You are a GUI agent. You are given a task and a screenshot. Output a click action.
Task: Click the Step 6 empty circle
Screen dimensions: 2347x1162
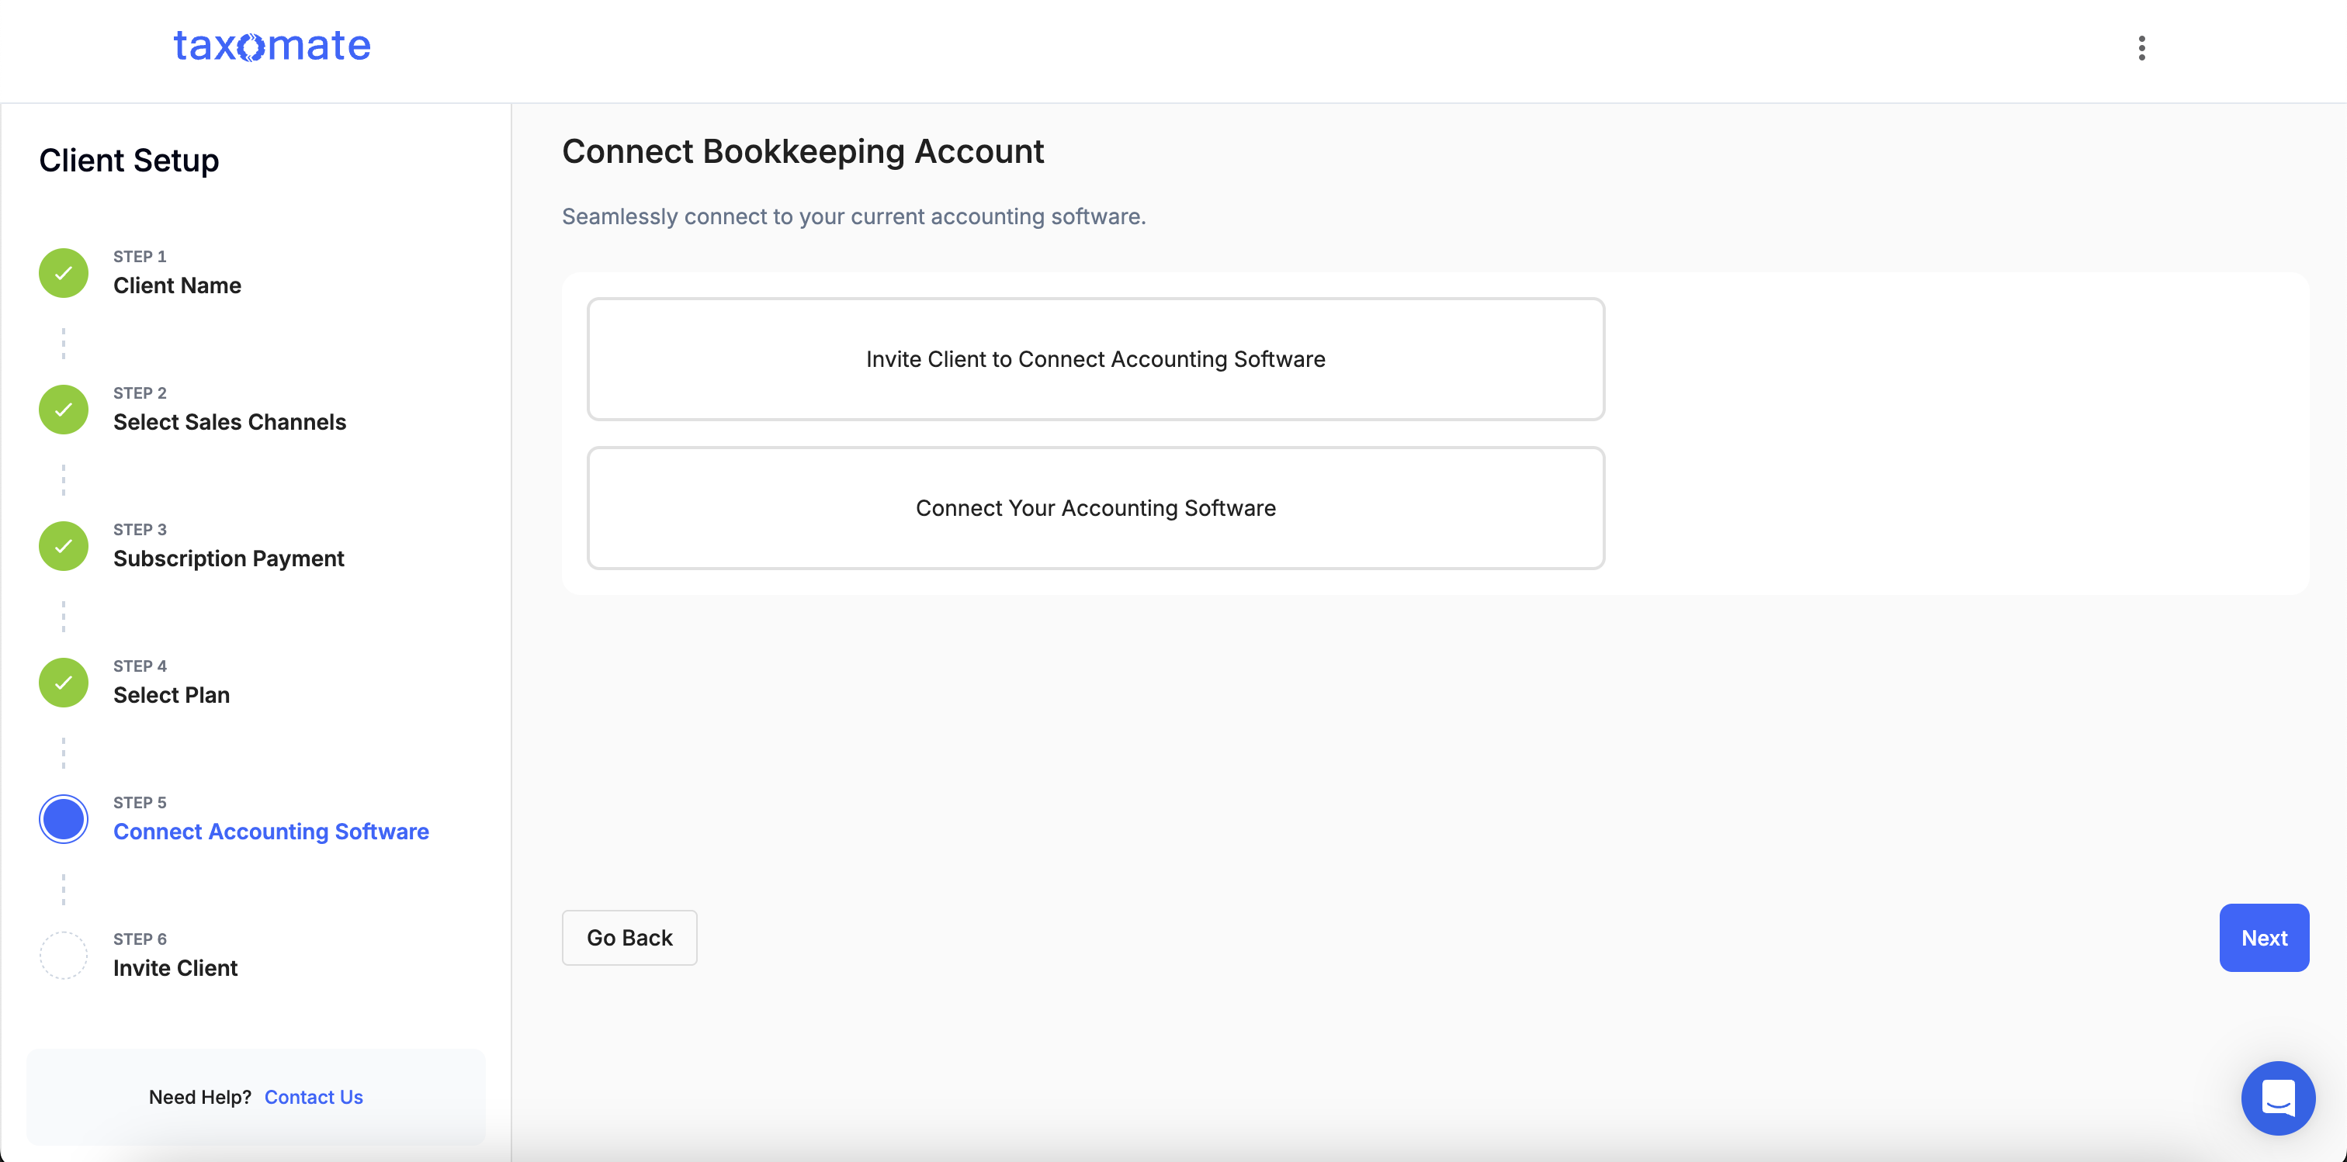pyautogui.click(x=64, y=956)
